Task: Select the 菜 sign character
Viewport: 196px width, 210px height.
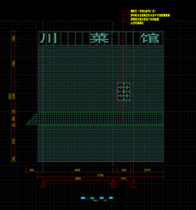Action: coord(99,38)
